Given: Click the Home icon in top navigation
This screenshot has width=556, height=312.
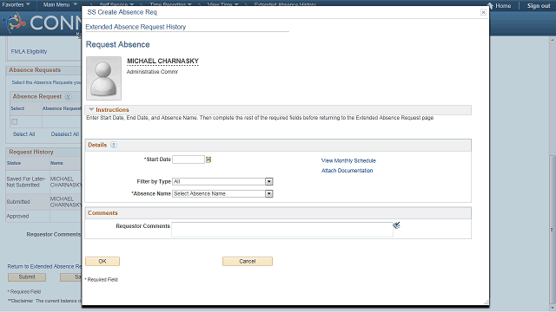Looking at the screenshot, I should [491, 5].
